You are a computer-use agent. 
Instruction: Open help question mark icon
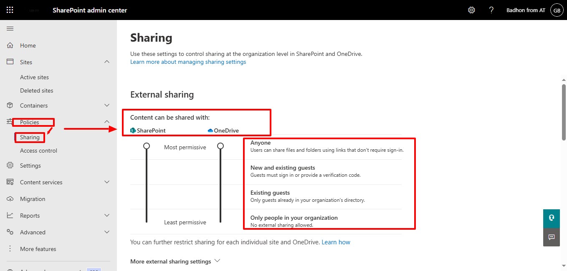click(491, 10)
